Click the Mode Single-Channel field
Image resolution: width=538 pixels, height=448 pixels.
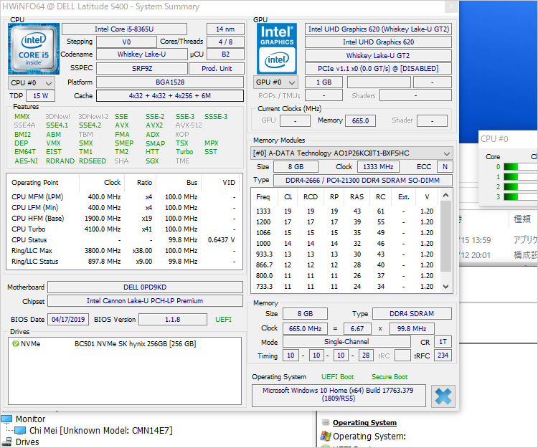point(346,342)
